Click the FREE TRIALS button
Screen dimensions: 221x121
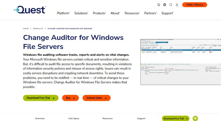(x=195, y=5)
